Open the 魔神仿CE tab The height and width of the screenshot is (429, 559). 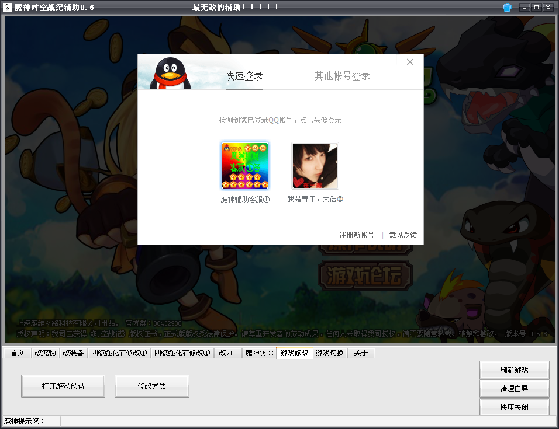tap(259, 353)
